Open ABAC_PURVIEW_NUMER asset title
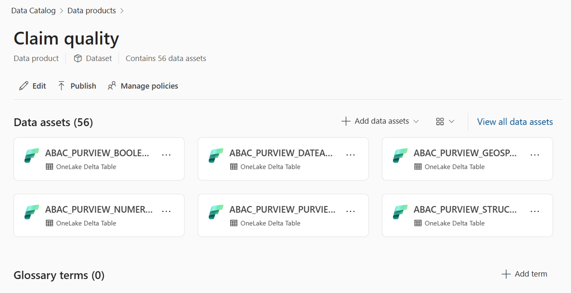The image size is (571, 293). tap(99, 210)
